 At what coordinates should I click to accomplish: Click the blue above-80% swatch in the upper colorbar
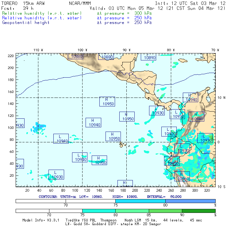coord(190,201)
